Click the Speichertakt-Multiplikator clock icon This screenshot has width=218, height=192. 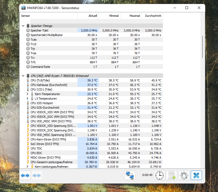click(x=28, y=35)
